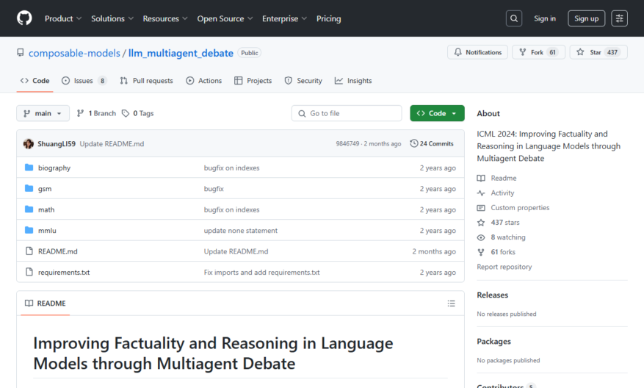Click the Sign up button
The image size is (644, 388).
(x=586, y=18)
